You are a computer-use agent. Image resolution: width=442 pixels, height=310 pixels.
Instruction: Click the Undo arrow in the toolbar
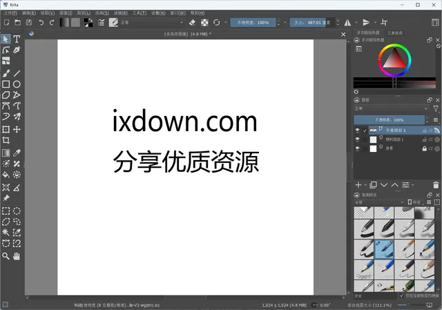[41, 23]
